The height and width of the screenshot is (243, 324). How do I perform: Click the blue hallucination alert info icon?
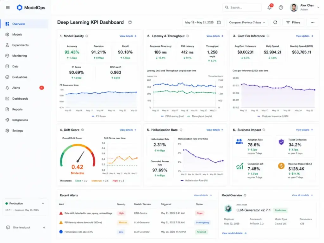pyautogui.click(x=61, y=232)
